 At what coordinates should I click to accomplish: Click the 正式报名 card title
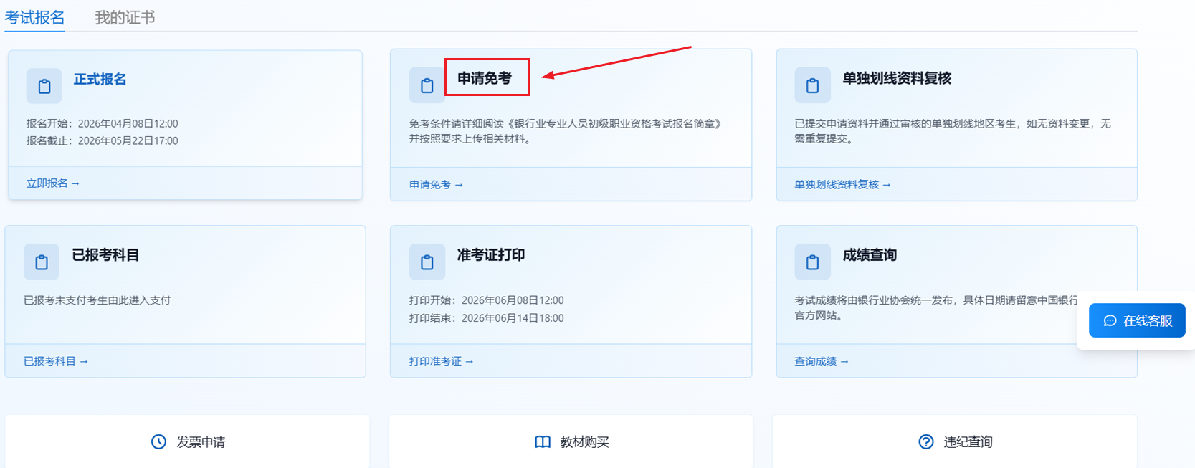tap(100, 80)
